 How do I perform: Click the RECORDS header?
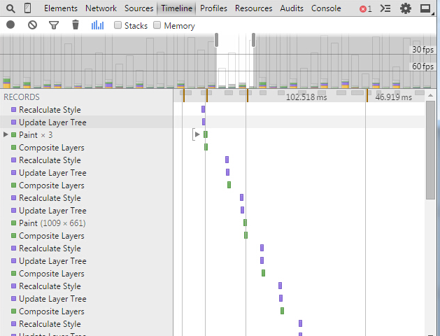(22, 97)
